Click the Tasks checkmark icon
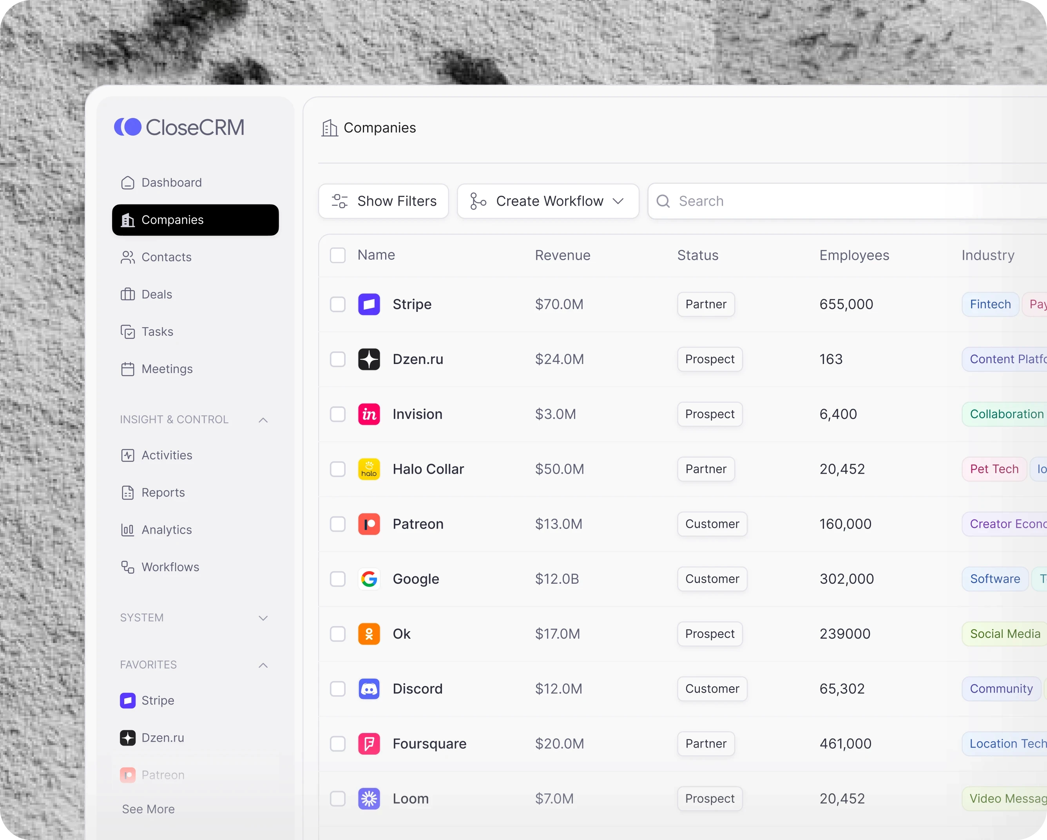Screen dimensions: 1047x840 click(x=128, y=331)
